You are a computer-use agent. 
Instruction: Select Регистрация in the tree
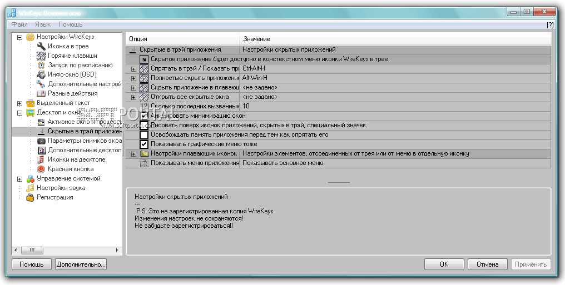(x=54, y=197)
